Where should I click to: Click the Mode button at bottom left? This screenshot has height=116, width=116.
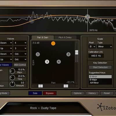(x=5, y=93)
